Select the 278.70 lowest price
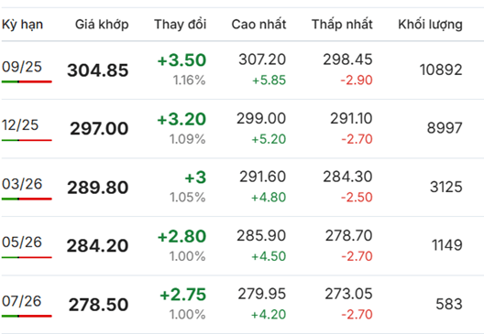 (349, 235)
